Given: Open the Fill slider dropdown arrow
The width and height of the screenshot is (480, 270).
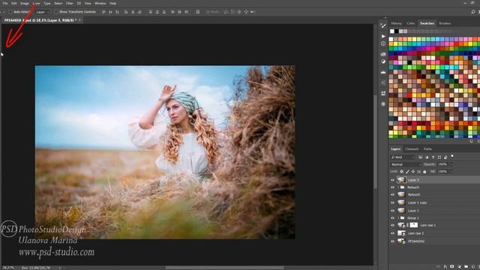Looking at the screenshot, I should 451,172.
